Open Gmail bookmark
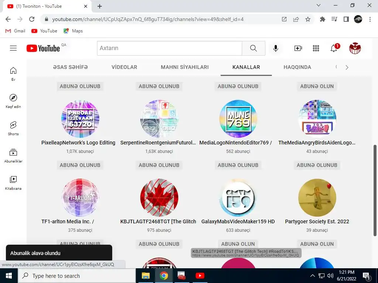The width and height of the screenshot is (378, 283). (16, 31)
